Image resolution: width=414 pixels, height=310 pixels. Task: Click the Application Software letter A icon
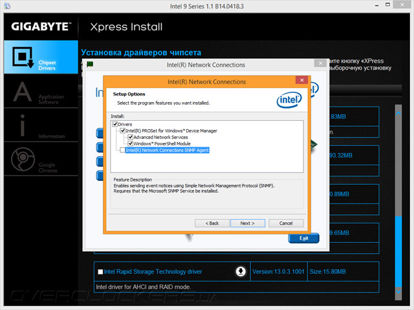click(x=23, y=92)
